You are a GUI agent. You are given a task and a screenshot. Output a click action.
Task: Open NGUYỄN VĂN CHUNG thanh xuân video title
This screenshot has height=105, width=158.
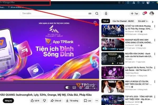tap(139, 55)
